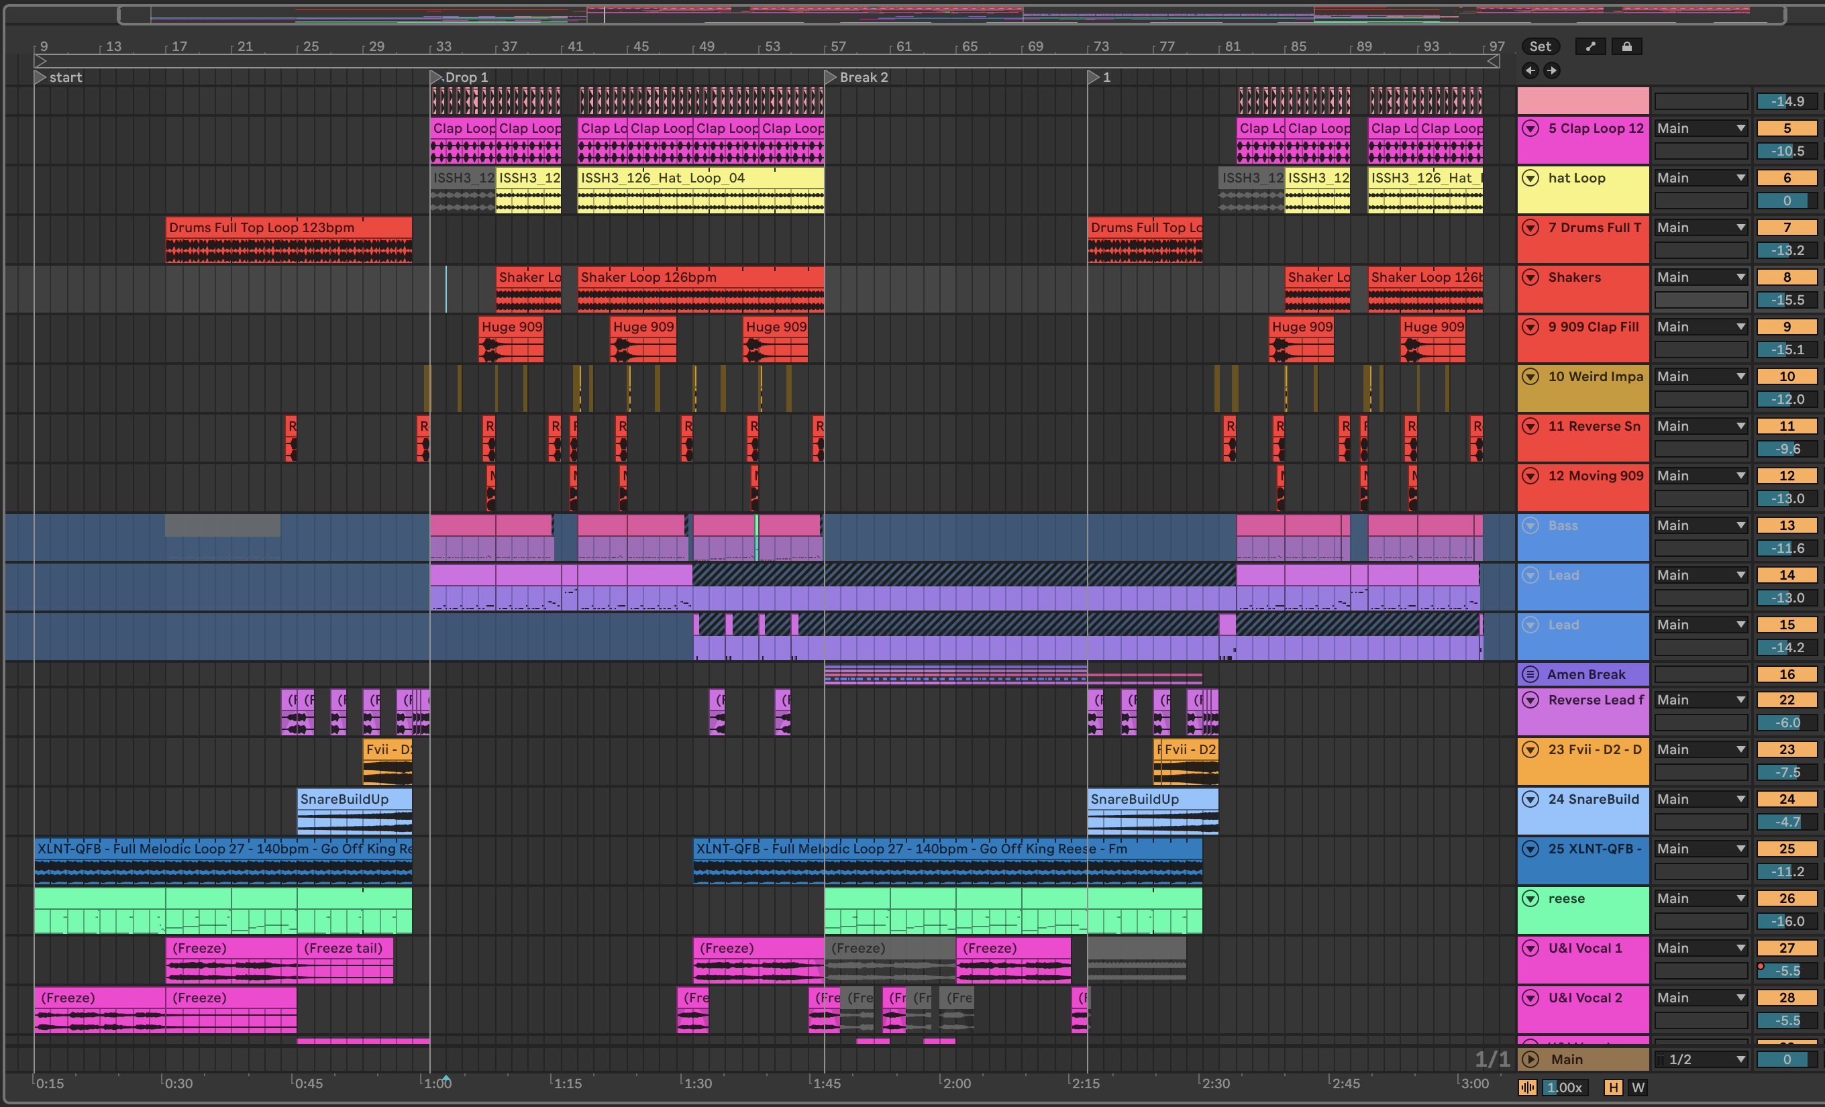Click the Amen Break group track icon

tap(1530, 674)
